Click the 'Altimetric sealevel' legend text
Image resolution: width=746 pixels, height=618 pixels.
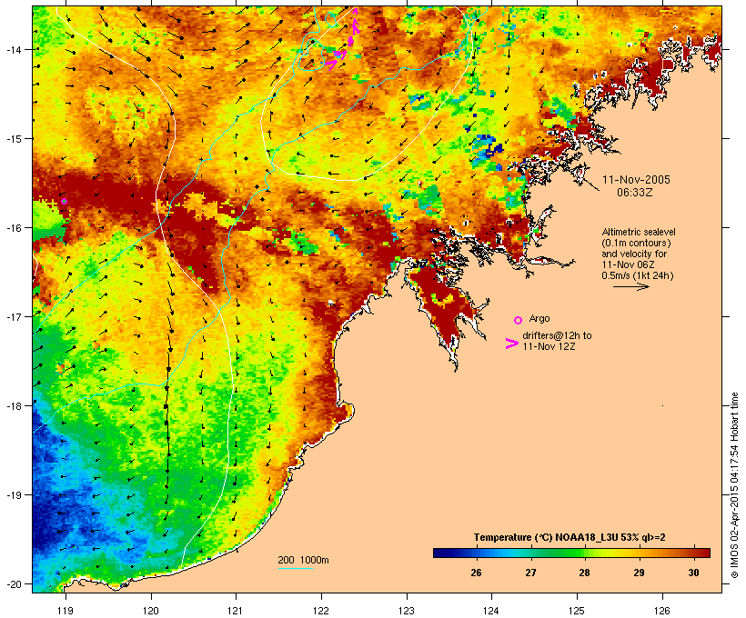tap(639, 232)
